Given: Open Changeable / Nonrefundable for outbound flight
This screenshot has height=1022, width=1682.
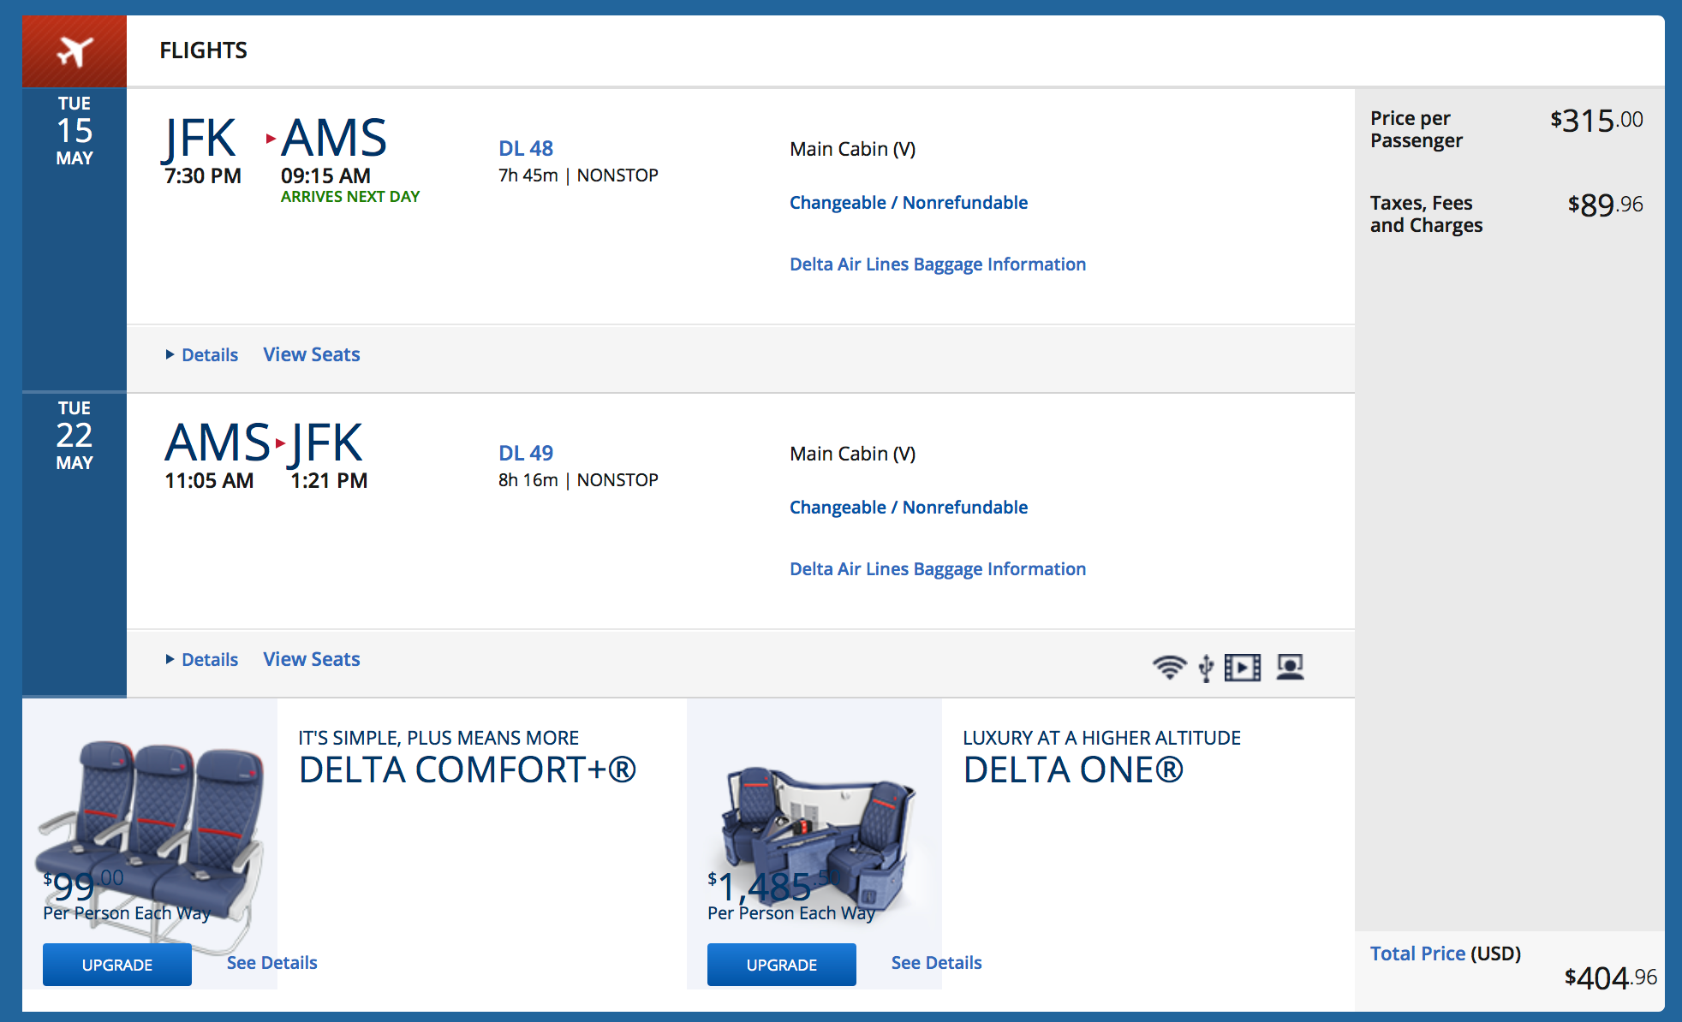Looking at the screenshot, I should (909, 203).
